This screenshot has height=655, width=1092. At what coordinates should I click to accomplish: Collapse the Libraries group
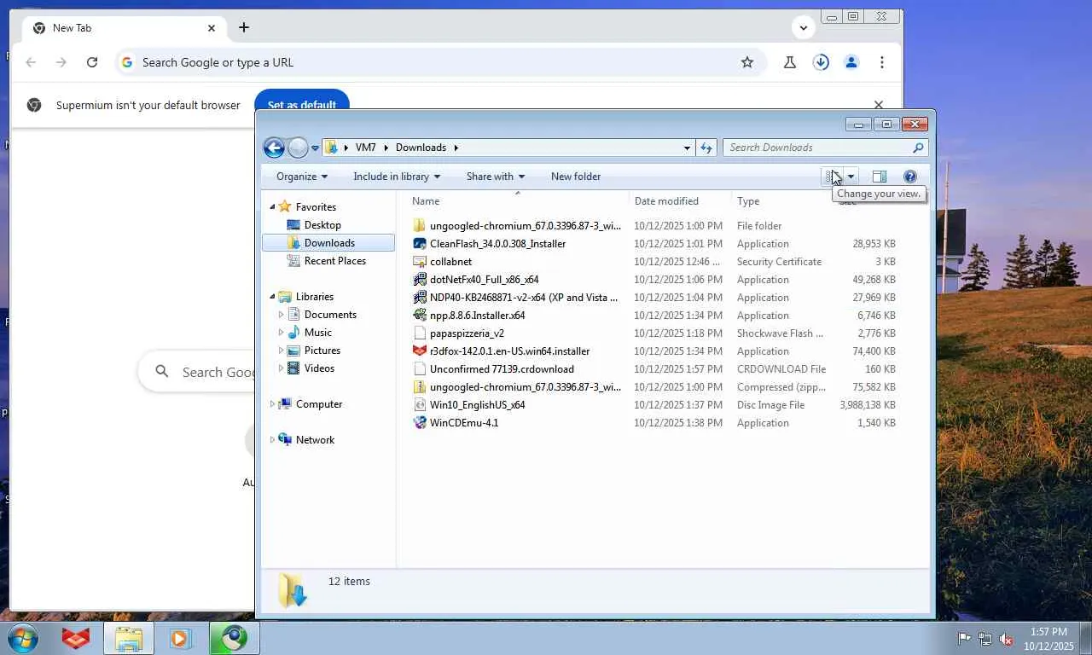[273, 297]
